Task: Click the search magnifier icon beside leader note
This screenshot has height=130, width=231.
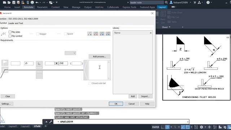Action: click(166, 3)
